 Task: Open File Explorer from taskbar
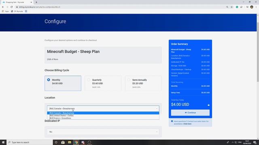[x=70, y=142]
